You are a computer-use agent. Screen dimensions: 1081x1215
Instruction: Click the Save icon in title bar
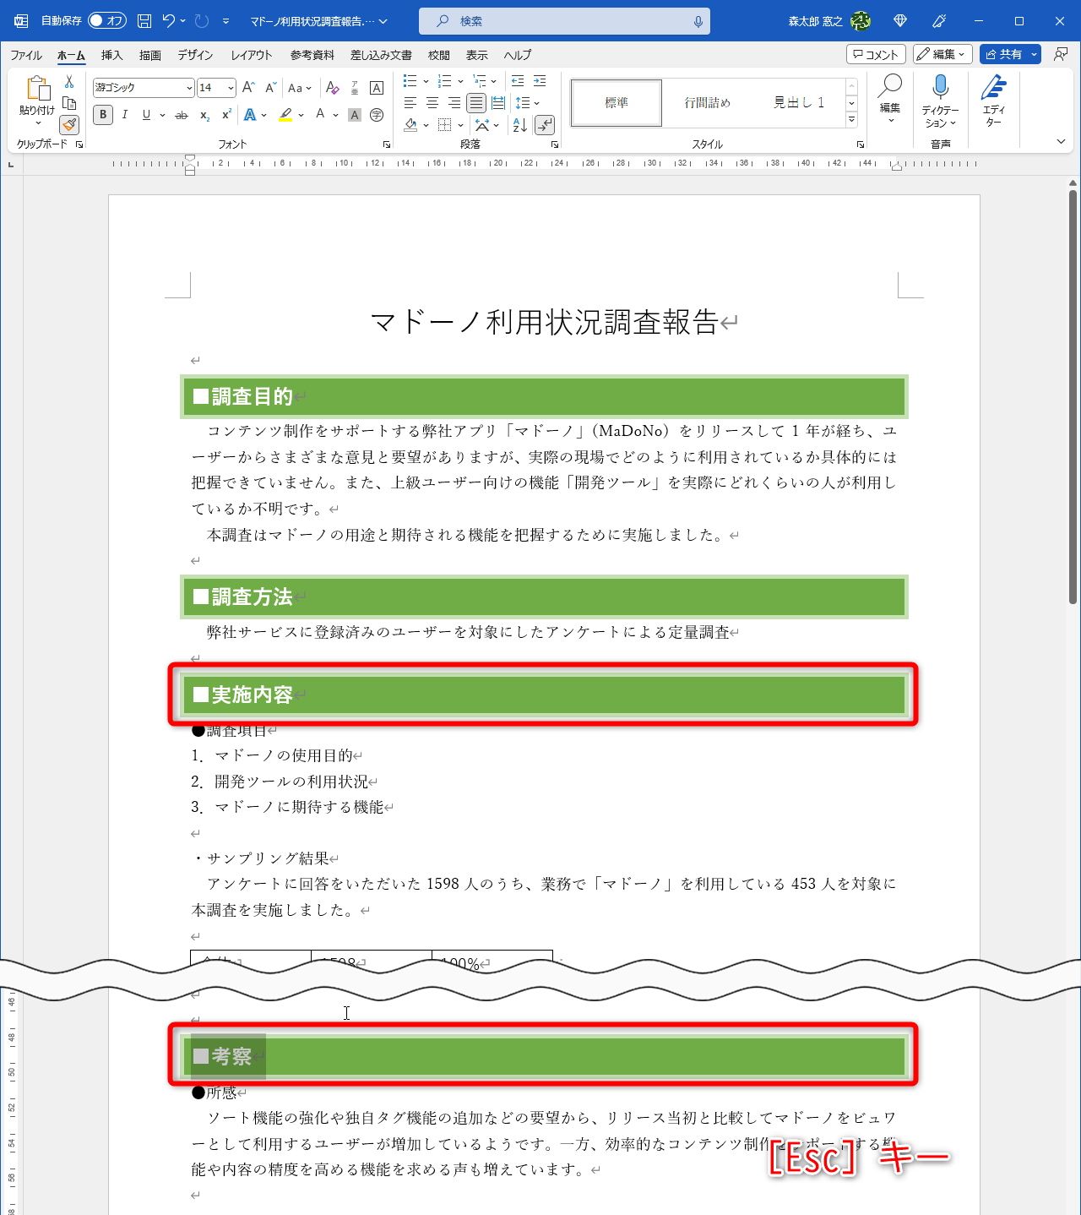coord(144,20)
